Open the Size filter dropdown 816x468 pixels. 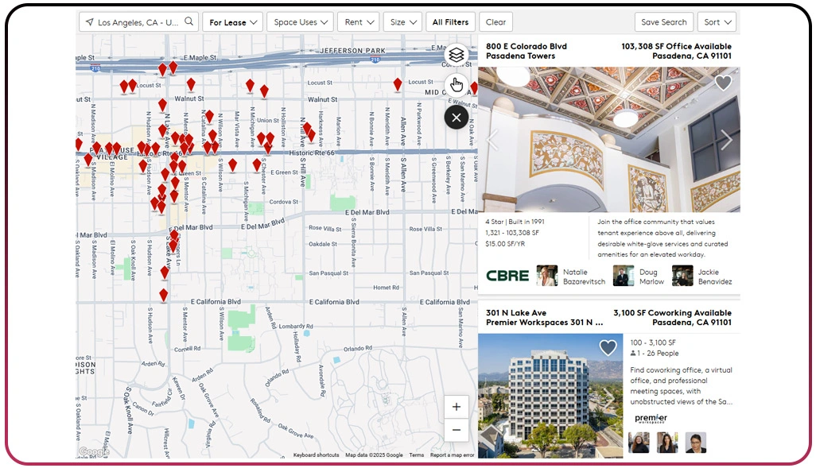pyautogui.click(x=402, y=22)
